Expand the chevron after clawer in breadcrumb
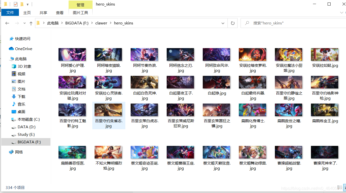 [x=110, y=23]
